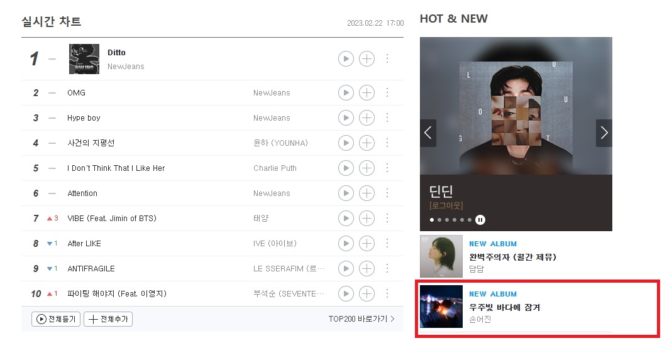Pause the HOT & NEW slideshow
The width and height of the screenshot is (667, 348).
coord(480,220)
